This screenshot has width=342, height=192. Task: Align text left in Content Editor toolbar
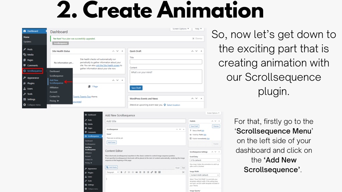click(x=140, y=172)
